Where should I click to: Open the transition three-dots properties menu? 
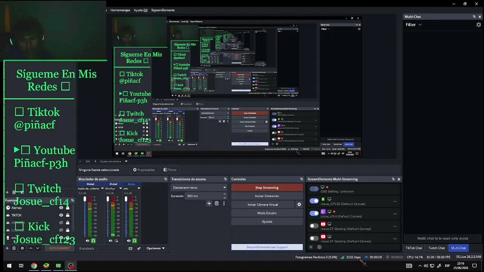pyautogui.click(x=224, y=203)
